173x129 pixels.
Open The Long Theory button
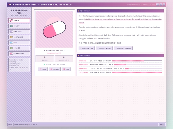click(x=123, y=48)
